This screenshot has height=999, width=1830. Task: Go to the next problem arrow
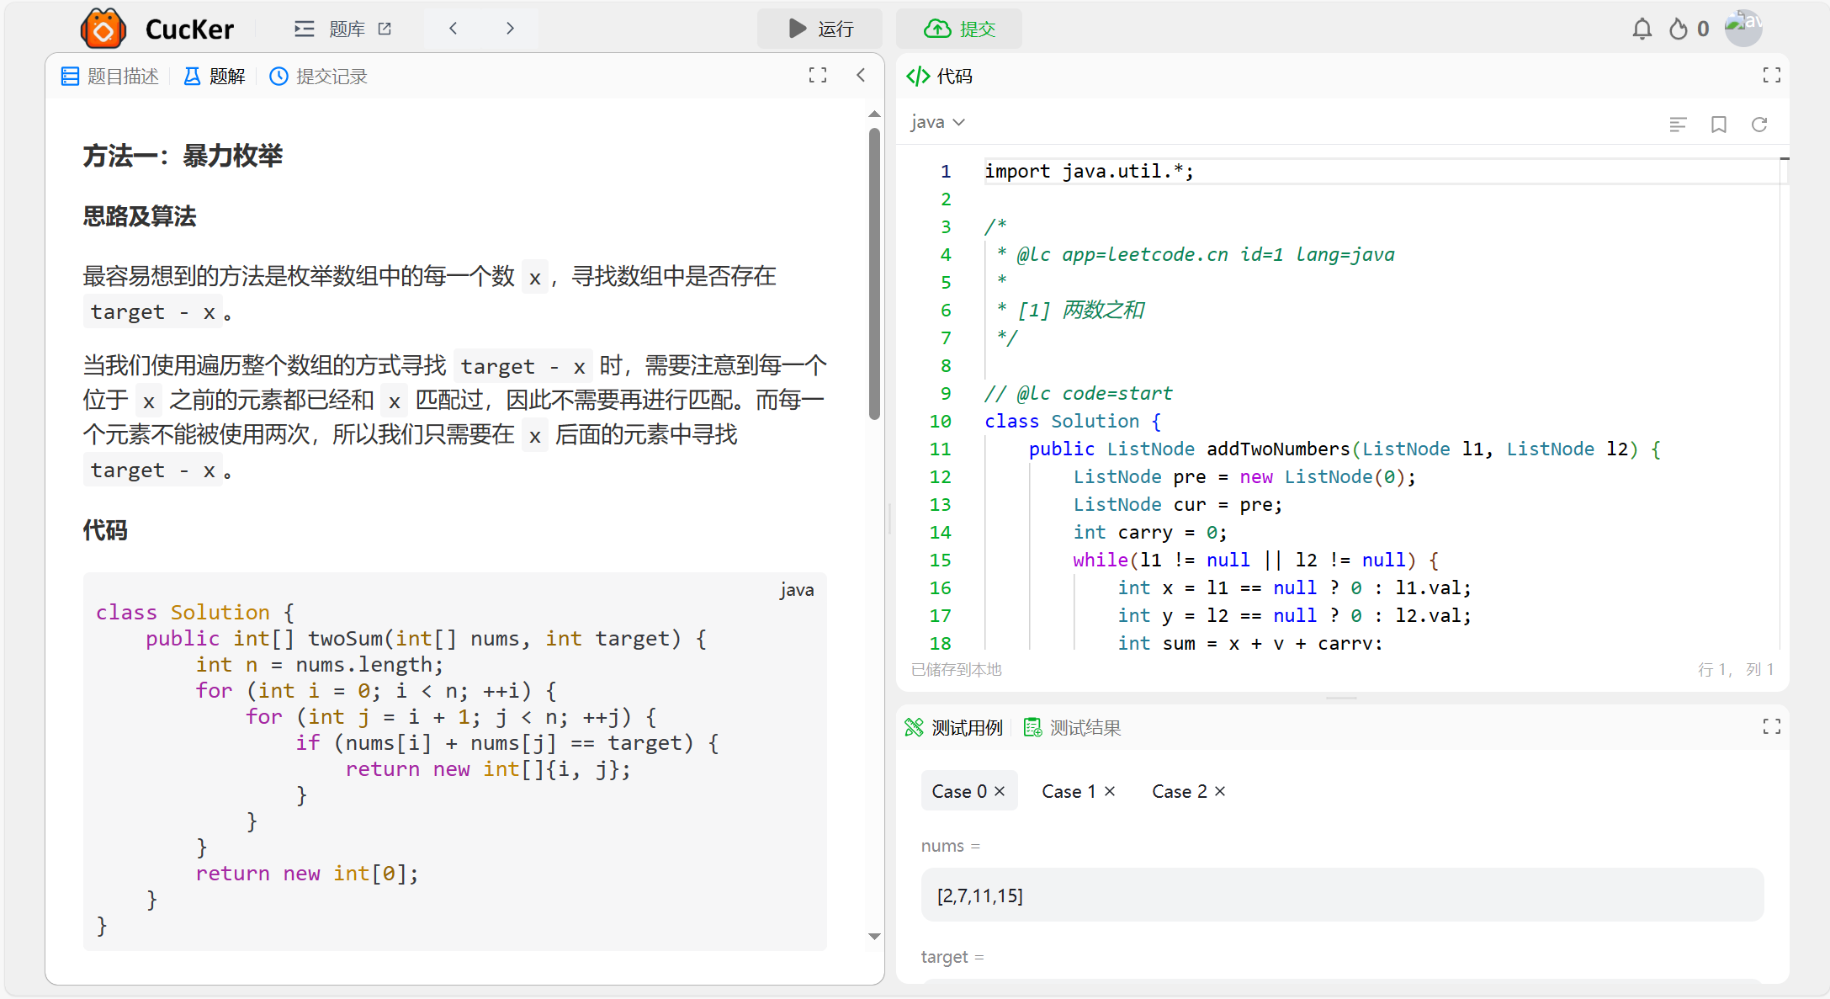point(510,29)
